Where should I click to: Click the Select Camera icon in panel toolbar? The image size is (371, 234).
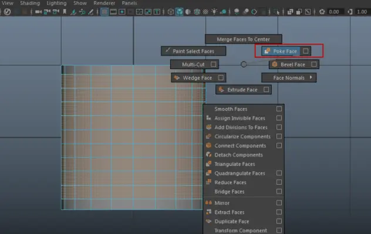coord(38,12)
